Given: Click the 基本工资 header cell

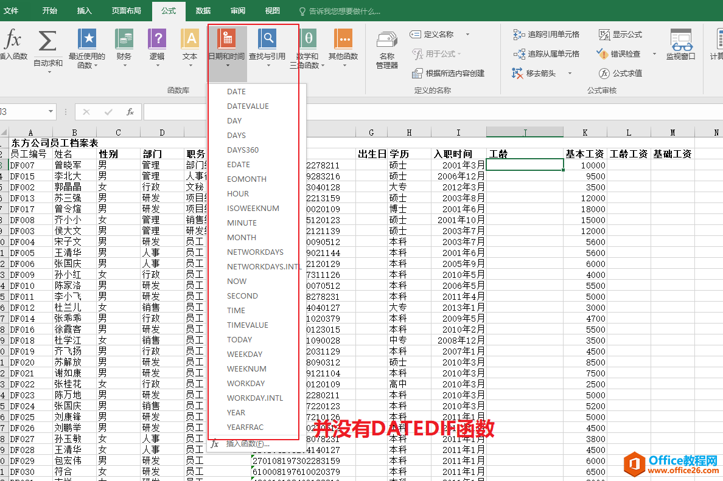Looking at the screenshot, I should [585, 154].
